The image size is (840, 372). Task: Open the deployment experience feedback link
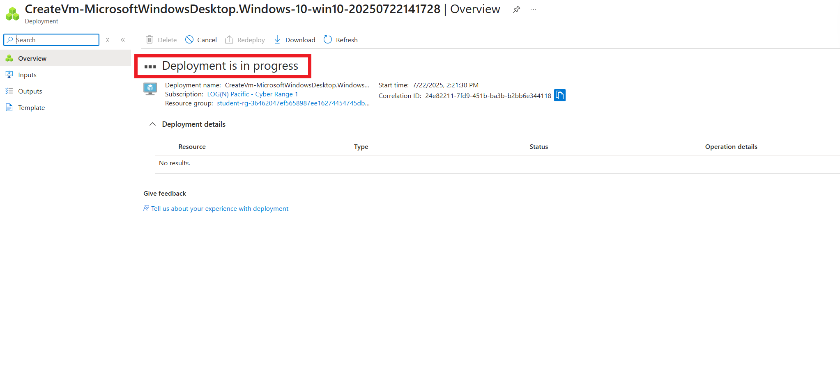[220, 208]
